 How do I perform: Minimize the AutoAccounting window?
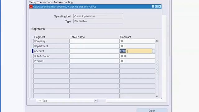153,7
